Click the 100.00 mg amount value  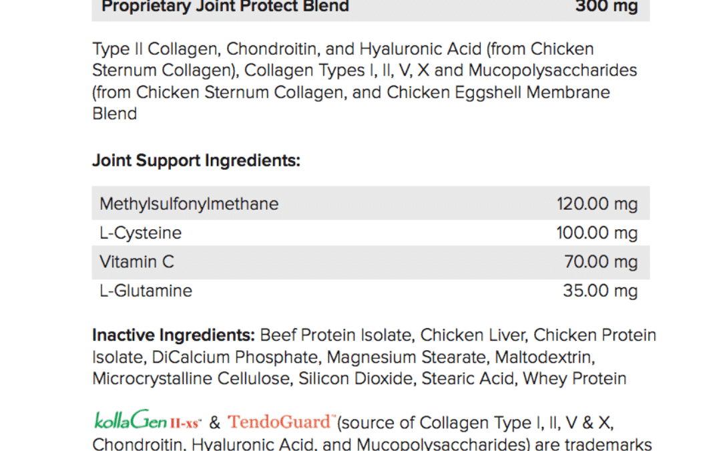[597, 233]
